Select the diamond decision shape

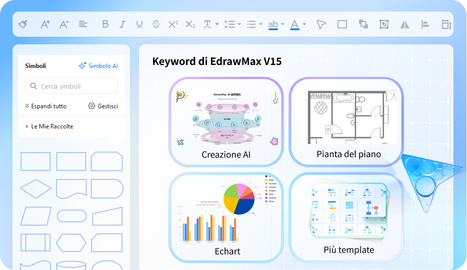[x=35, y=189]
